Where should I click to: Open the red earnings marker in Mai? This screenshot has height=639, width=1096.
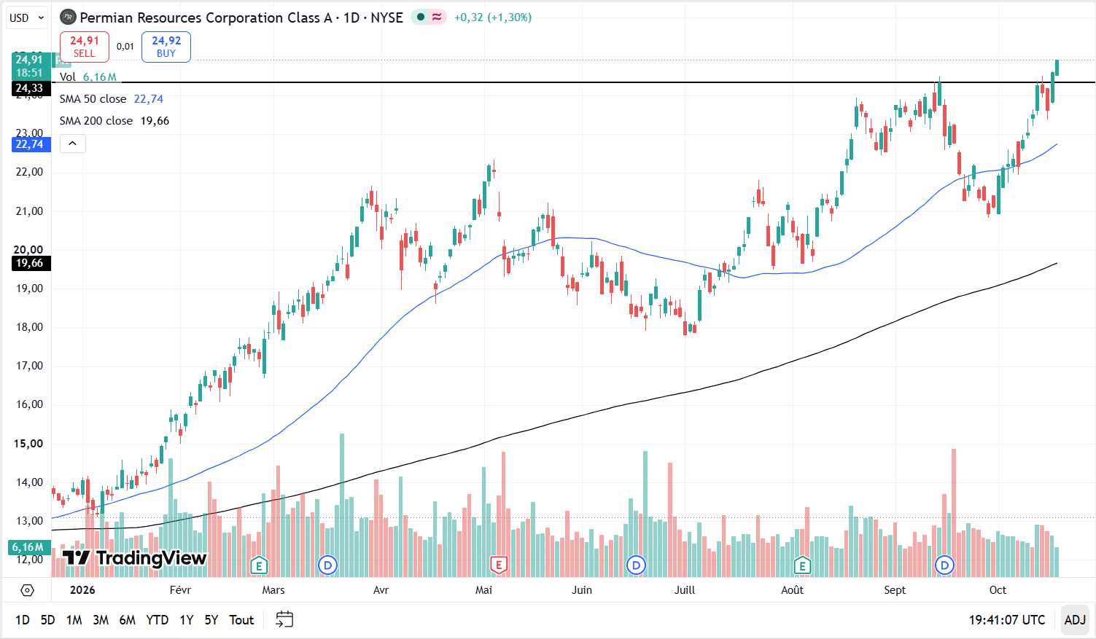tap(499, 565)
